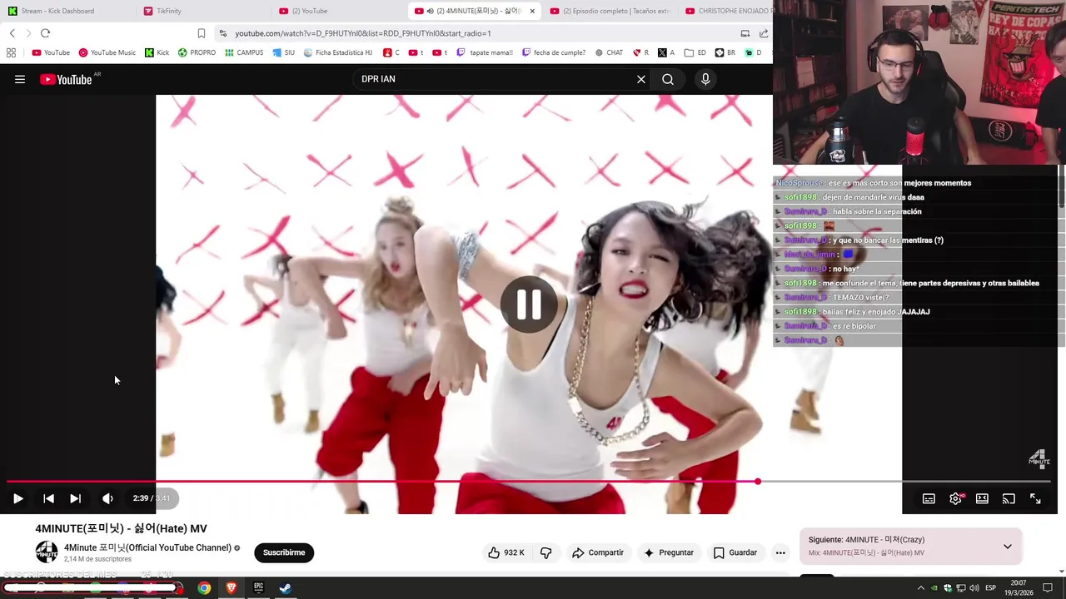Close the 4MINUTE video tab
The image size is (1066, 599).
click(532, 11)
